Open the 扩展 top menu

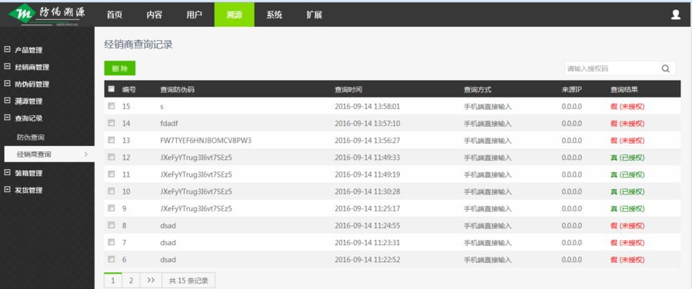314,15
